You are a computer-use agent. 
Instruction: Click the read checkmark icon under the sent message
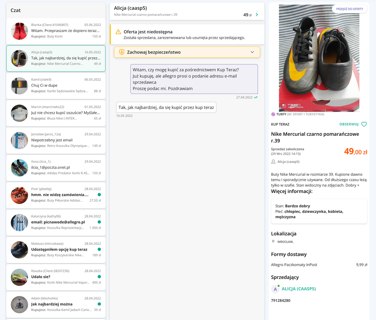(256, 97)
